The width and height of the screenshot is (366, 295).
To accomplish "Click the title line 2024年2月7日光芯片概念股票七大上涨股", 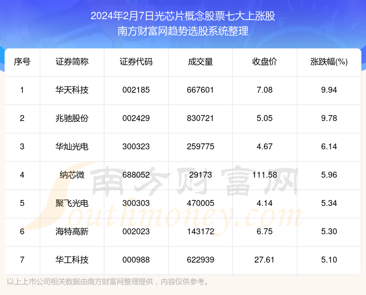I will 183,16.
